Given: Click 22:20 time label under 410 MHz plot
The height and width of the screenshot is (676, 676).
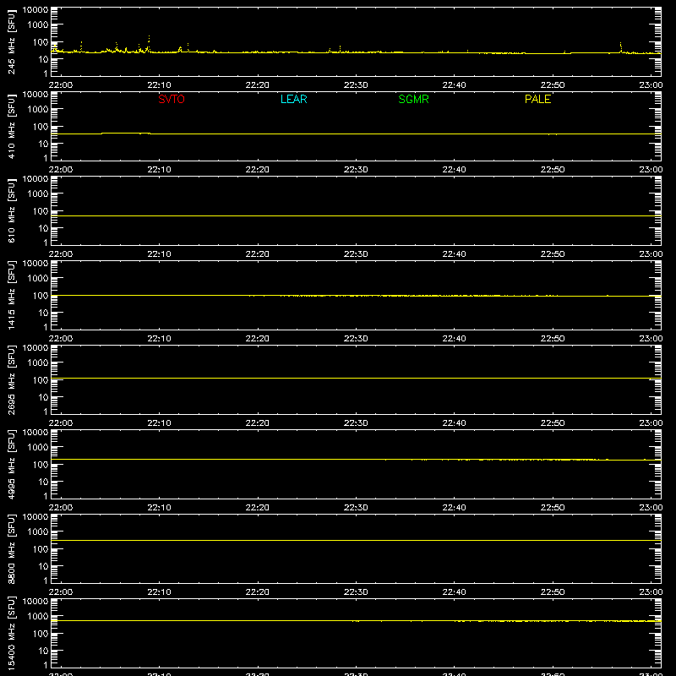Looking at the screenshot, I should [258, 170].
